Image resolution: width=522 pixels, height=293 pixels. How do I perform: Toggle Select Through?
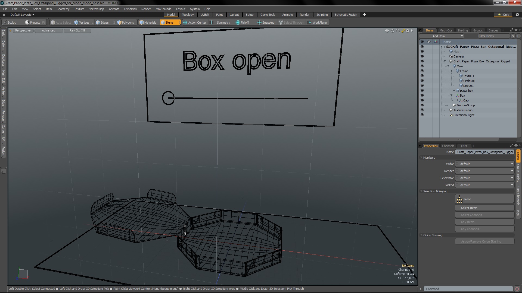point(291,23)
